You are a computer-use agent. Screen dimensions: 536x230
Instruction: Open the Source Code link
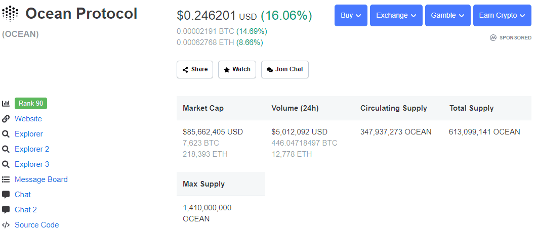(37, 225)
